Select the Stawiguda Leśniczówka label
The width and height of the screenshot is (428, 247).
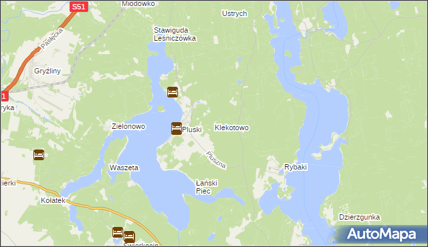[x=175, y=34]
